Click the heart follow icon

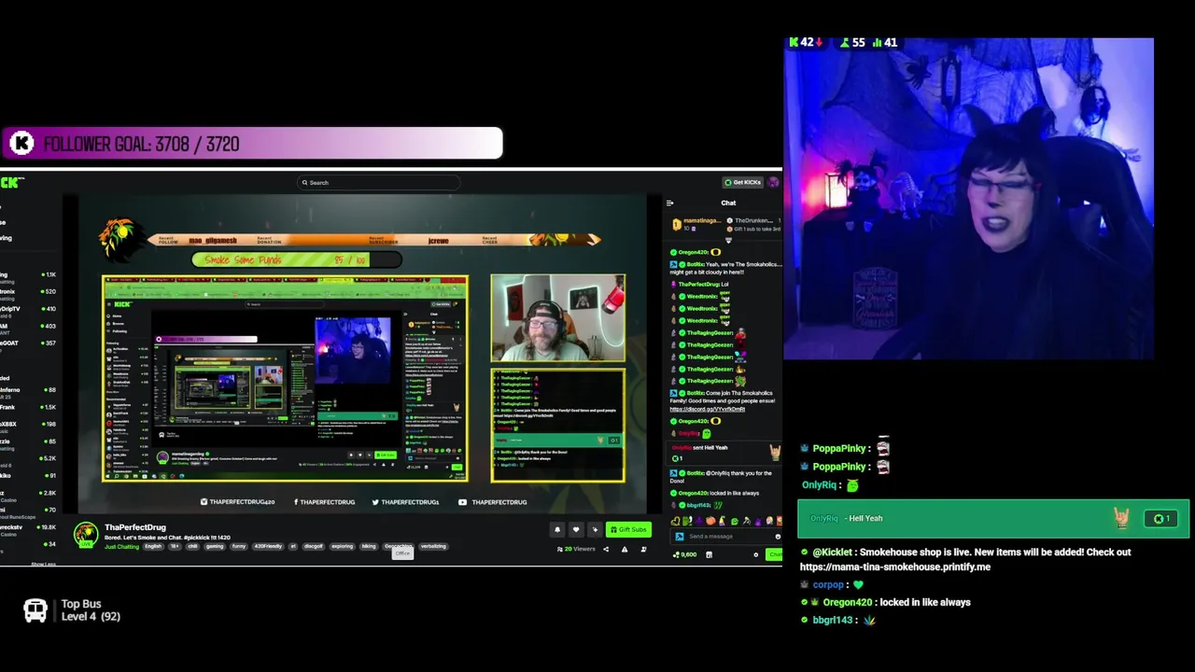coord(576,529)
